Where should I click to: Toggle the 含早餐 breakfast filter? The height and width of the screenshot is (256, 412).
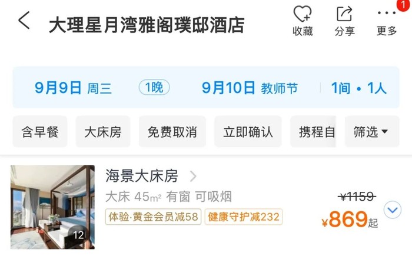click(40, 131)
